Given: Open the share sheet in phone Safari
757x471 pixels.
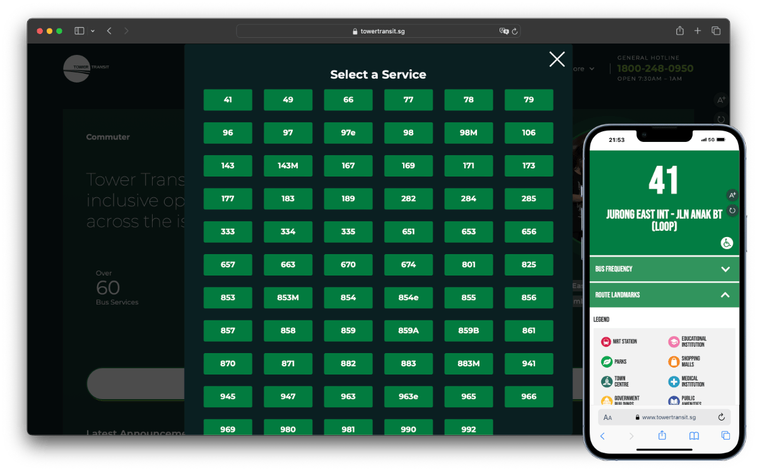Looking at the screenshot, I should coord(662,435).
